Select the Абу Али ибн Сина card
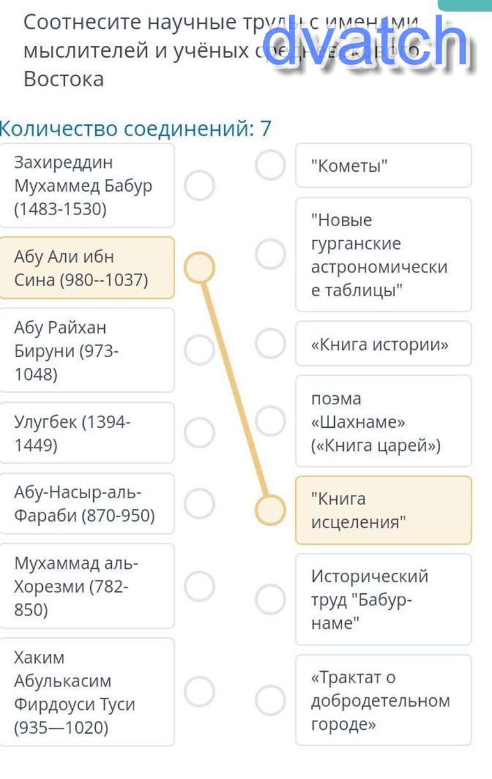This screenshot has height=779, width=492. point(87,268)
